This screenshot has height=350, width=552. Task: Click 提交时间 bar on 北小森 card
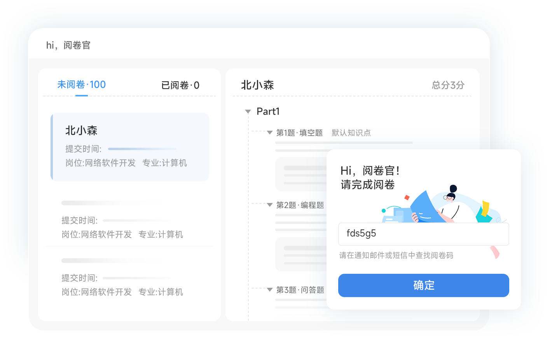pos(142,149)
